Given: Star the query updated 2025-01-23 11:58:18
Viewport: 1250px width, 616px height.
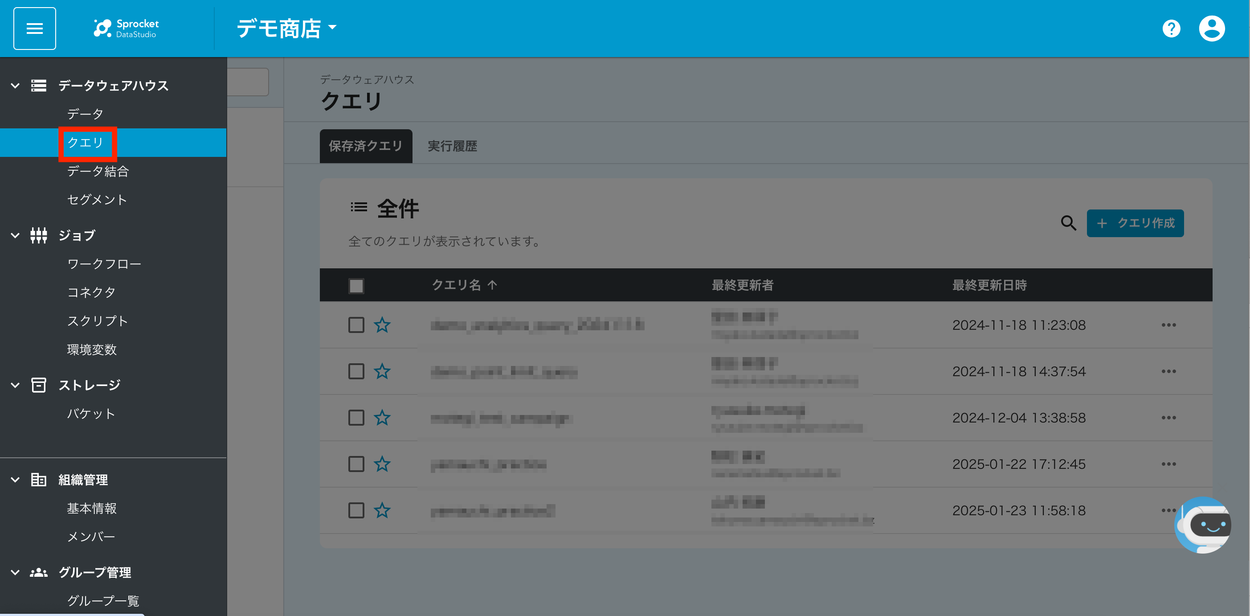Looking at the screenshot, I should tap(382, 511).
